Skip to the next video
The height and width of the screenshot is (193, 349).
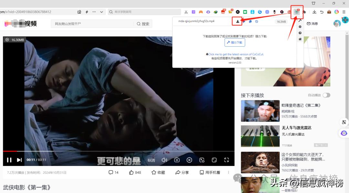pyautogui.click(x=19, y=160)
